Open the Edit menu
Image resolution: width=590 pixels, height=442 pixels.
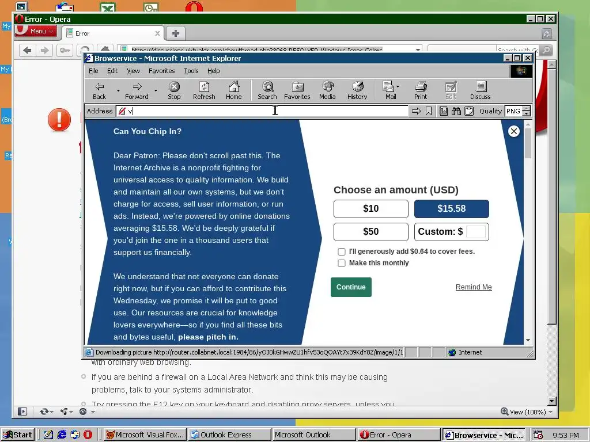point(112,71)
